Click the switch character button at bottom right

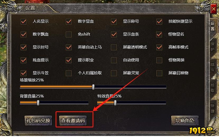(185, 121)
